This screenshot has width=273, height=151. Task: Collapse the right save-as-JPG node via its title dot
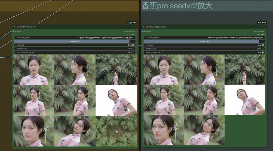tap(144, 27)
